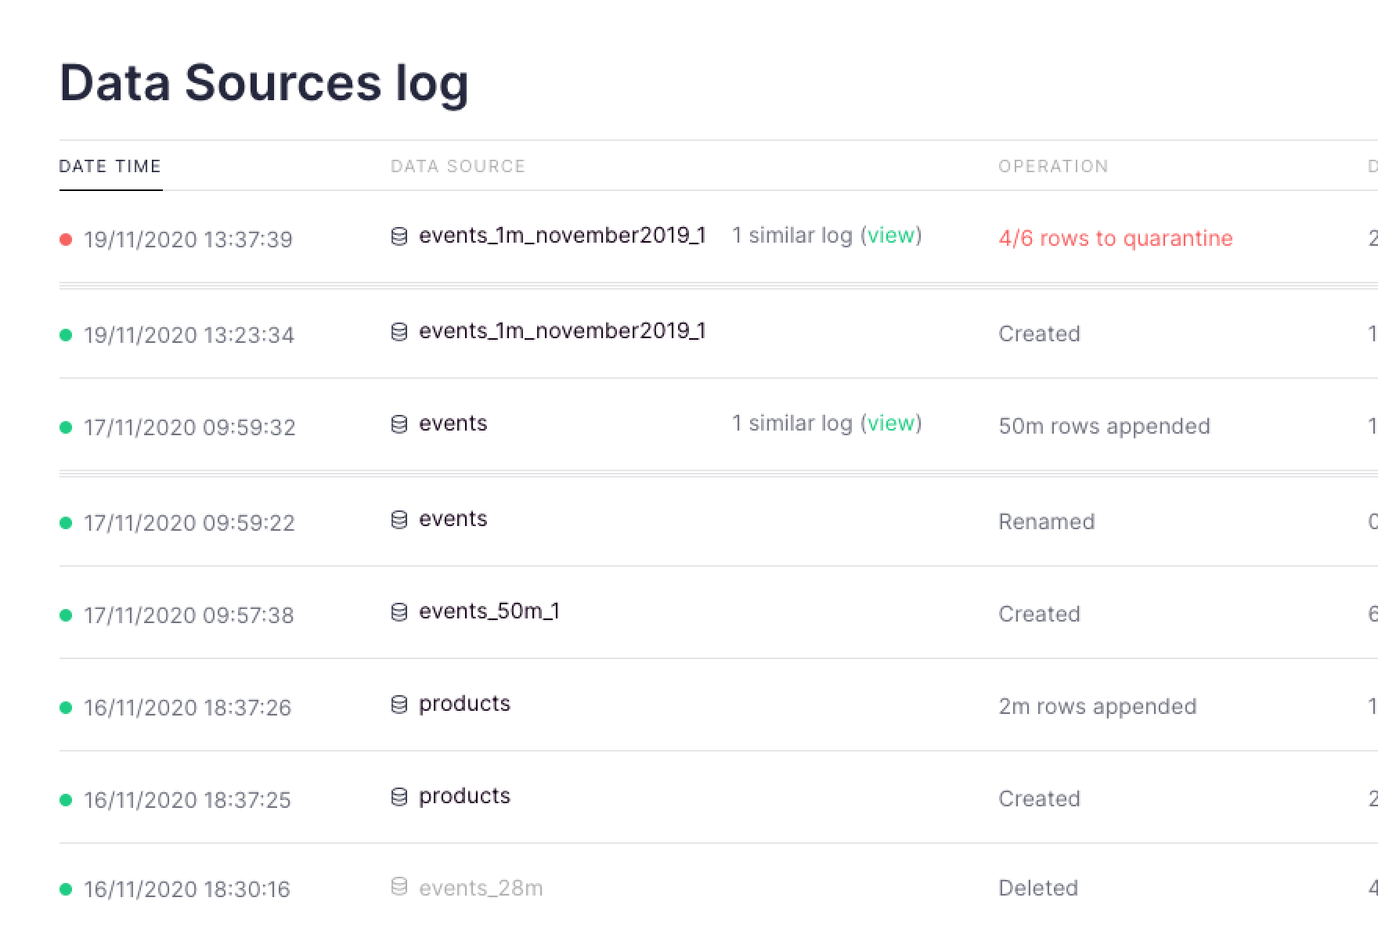Click database icon in products 18:37:25 row
Image resolution: width=1378 pixels, height=930 pixels.
click(x=399, y=797)
